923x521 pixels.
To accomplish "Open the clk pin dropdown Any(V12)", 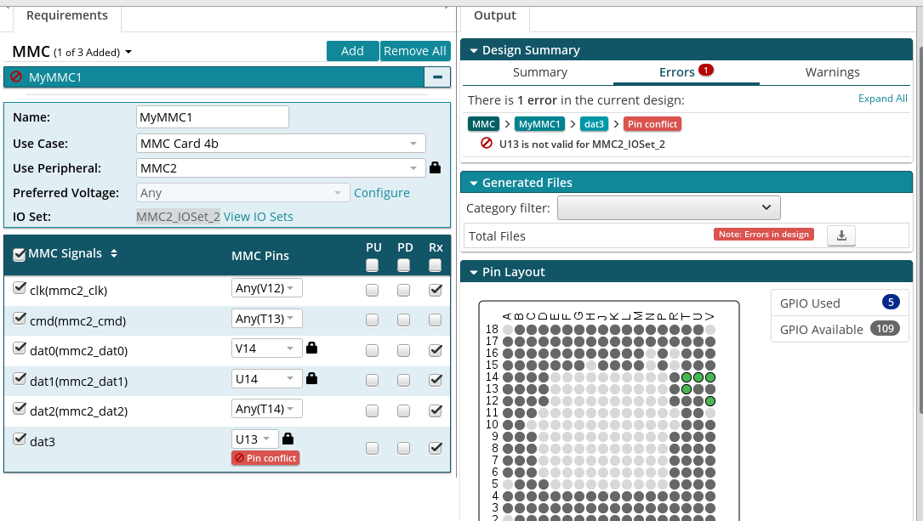I will click(266, 288).
